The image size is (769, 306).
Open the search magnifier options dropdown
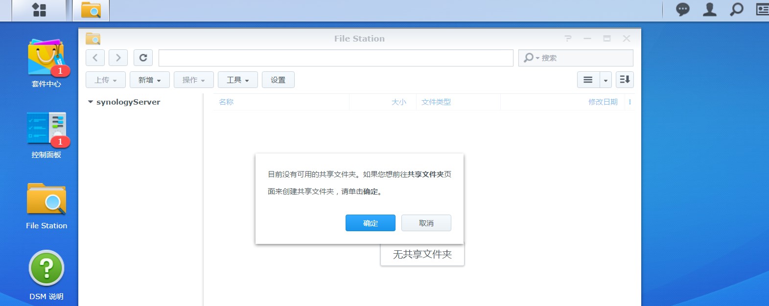coord(531,58)
